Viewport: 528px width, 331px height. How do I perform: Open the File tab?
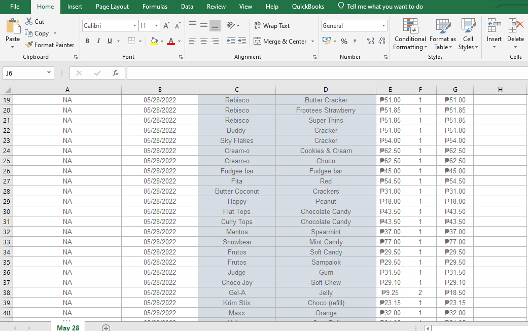[15, 7]
